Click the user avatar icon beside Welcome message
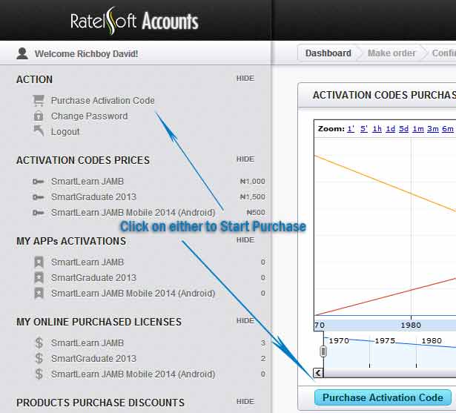456x413 pixels. [22, 53]
